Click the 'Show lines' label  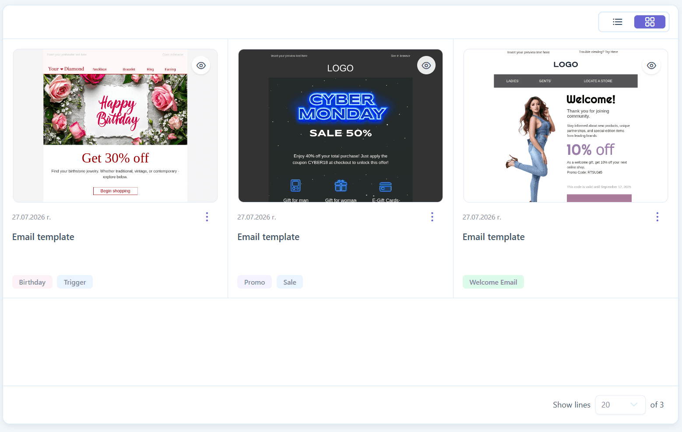coord(572,405)
